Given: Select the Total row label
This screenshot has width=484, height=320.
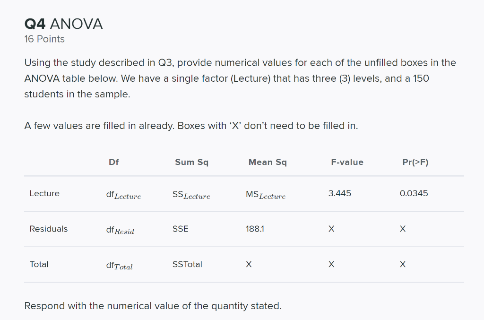Looking at the screenshot, I should (39, 264).
